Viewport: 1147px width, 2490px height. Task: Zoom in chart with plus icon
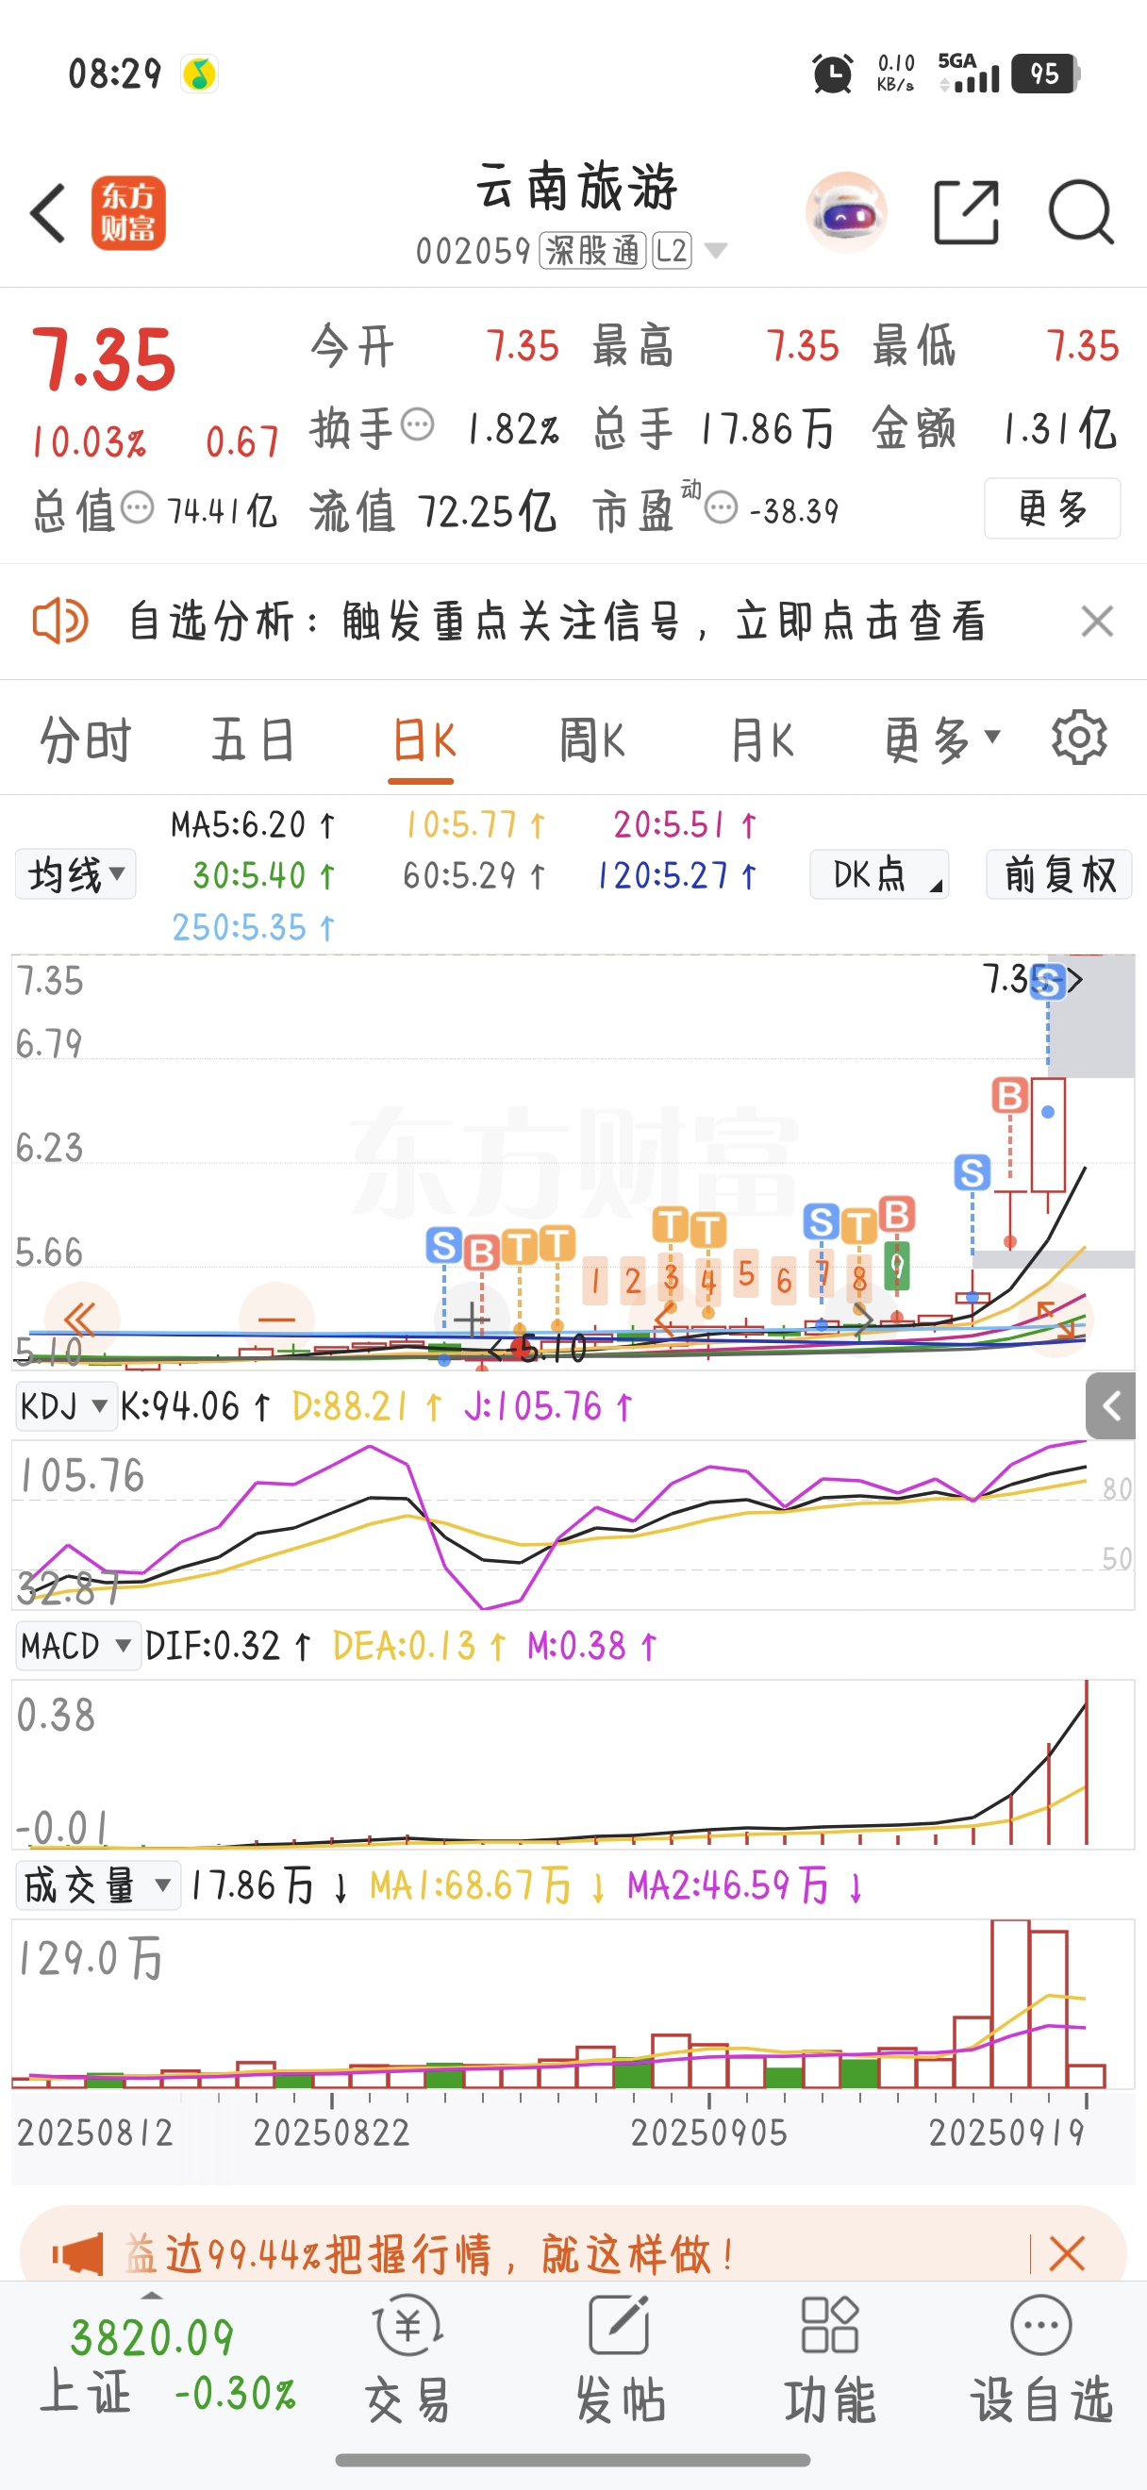click(472, 1319)
